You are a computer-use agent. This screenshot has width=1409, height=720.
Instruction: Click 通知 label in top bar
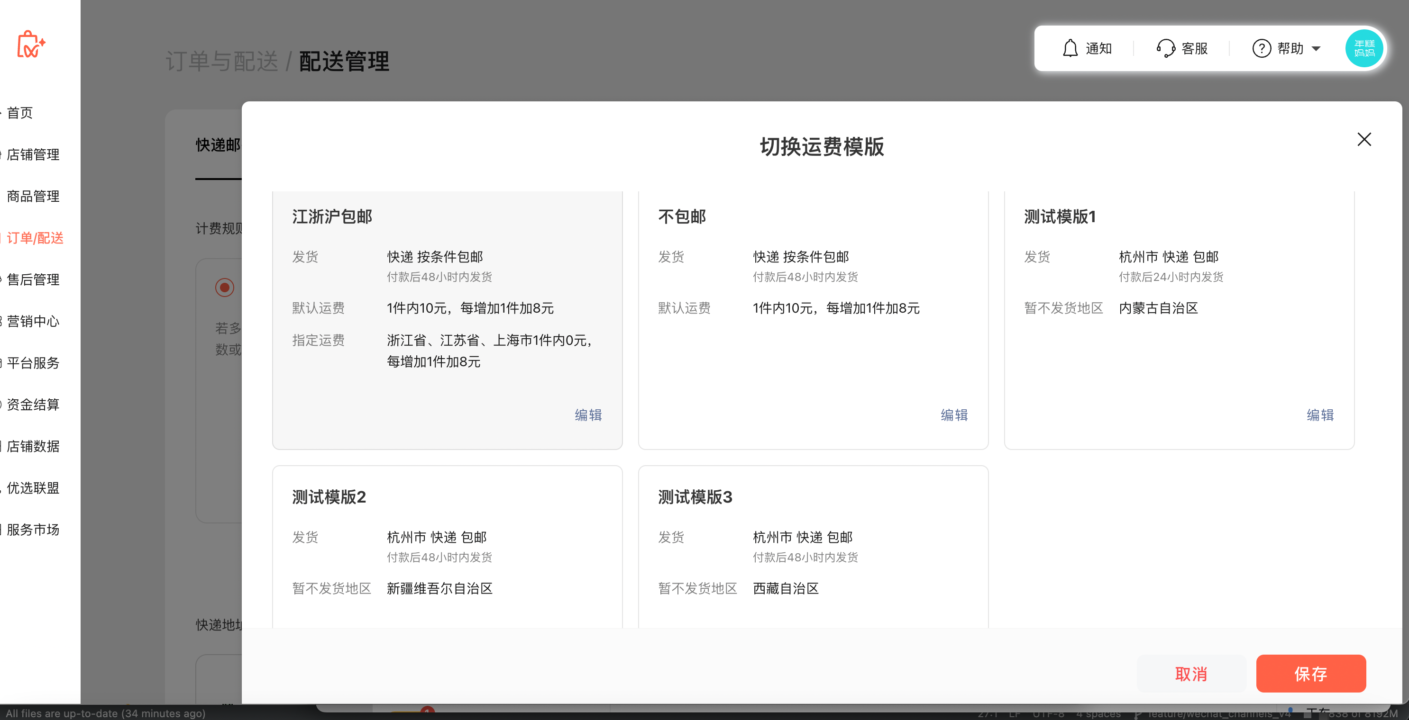tap(1098, 48)
